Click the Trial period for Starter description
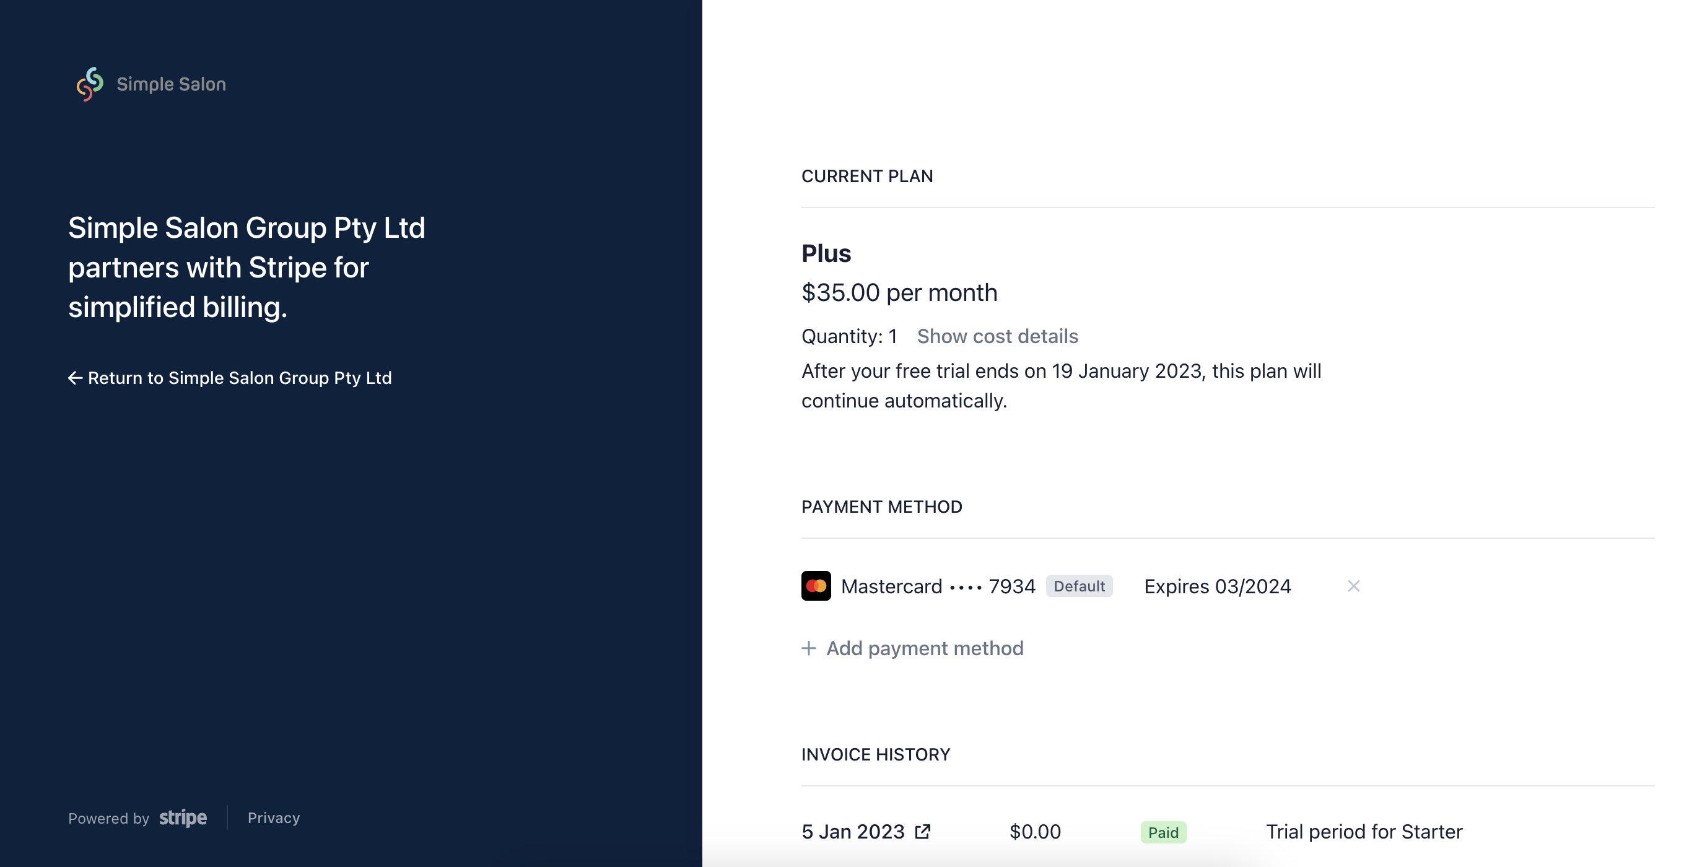This screenshot has width=1697, height=867. (x=1364, y=832)
